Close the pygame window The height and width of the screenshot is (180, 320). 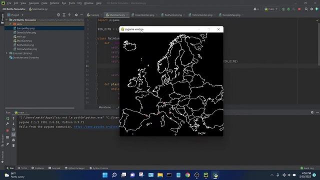(x=218, y=29)
